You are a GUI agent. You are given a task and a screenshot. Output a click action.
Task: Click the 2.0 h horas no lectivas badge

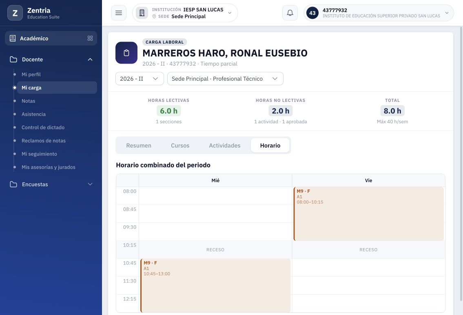click(281, 111)
